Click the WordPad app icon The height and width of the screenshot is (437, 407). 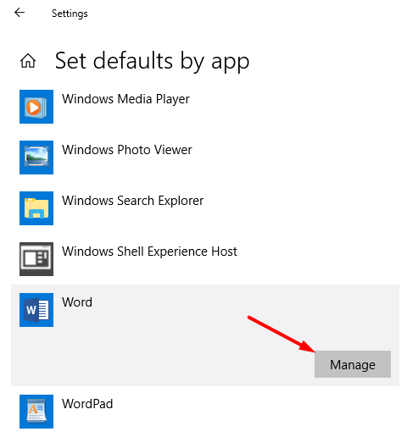36,412
